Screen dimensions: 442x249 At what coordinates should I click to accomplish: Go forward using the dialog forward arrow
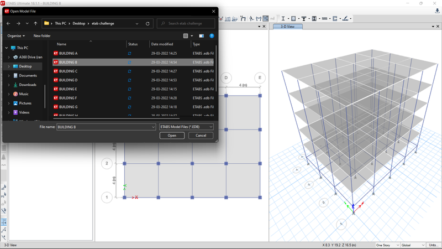pyautogui.click(x=18, y=23)
